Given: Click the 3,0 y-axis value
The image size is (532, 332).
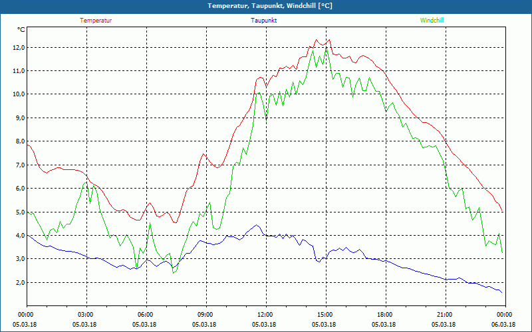Looking at the screenshot, I should (x=20, y=259).
